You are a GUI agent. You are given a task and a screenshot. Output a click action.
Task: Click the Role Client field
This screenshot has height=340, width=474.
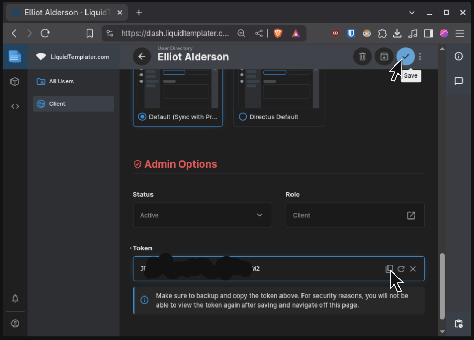tap(355, 215)
